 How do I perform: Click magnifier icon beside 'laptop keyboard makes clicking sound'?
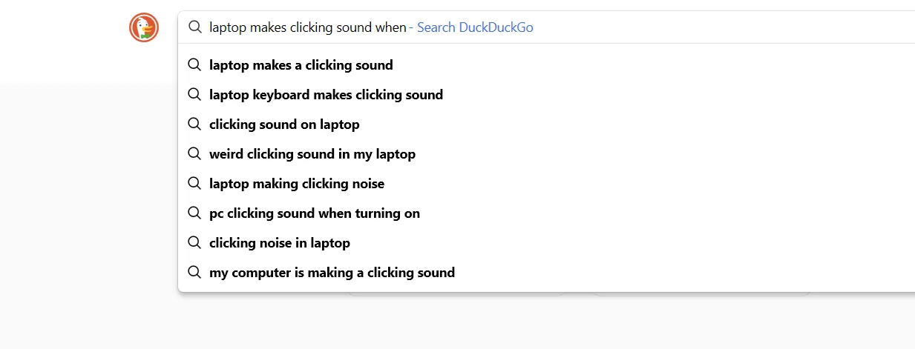coord(195,95)
